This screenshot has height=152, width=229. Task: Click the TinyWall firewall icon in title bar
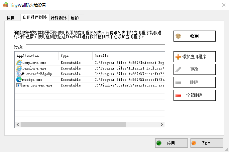click(5, 5)
